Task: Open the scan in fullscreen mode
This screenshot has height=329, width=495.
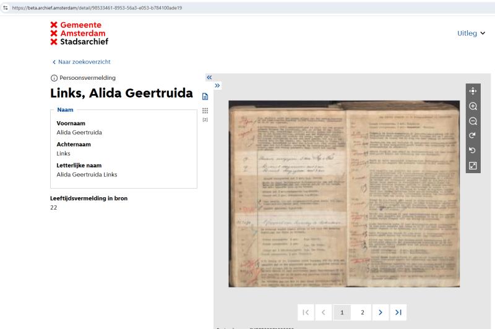Action: pyautogui.click(x=473, y=165)
